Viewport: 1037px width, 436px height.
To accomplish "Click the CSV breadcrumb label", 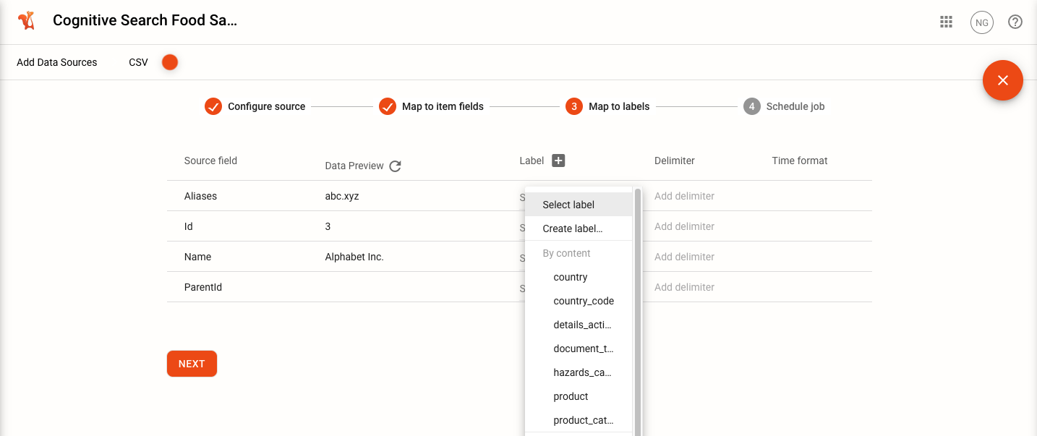I will [138, 62].
